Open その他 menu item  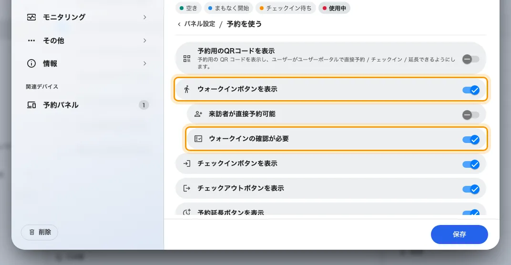87,41
